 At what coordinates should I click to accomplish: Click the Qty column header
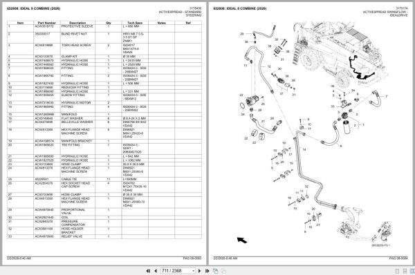pyautogui.click(x=109, y=23)
